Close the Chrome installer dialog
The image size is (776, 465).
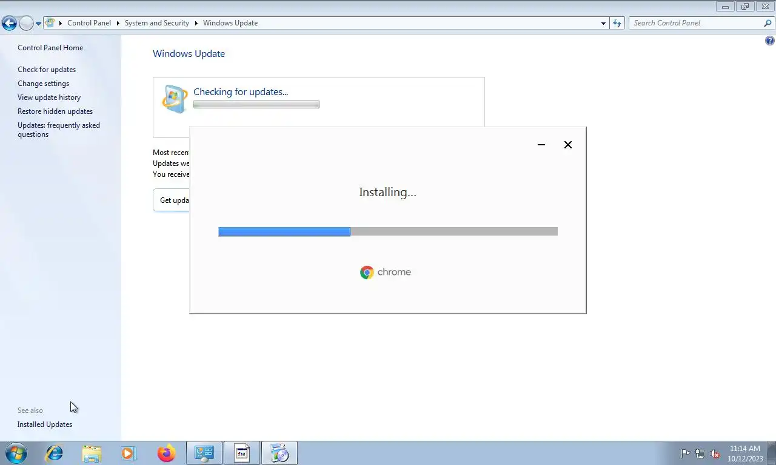pos(568,145)
